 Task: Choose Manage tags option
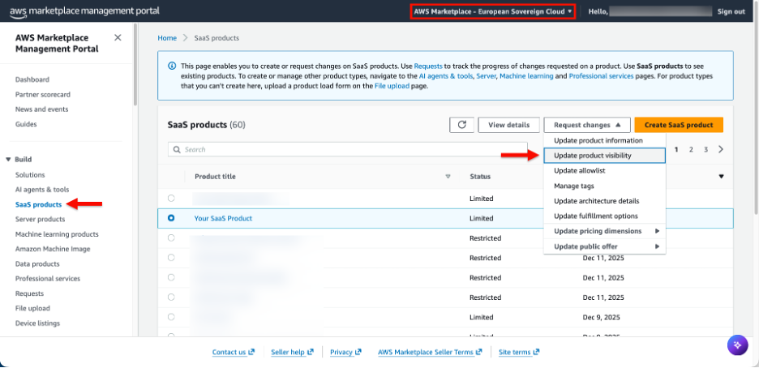605,186
